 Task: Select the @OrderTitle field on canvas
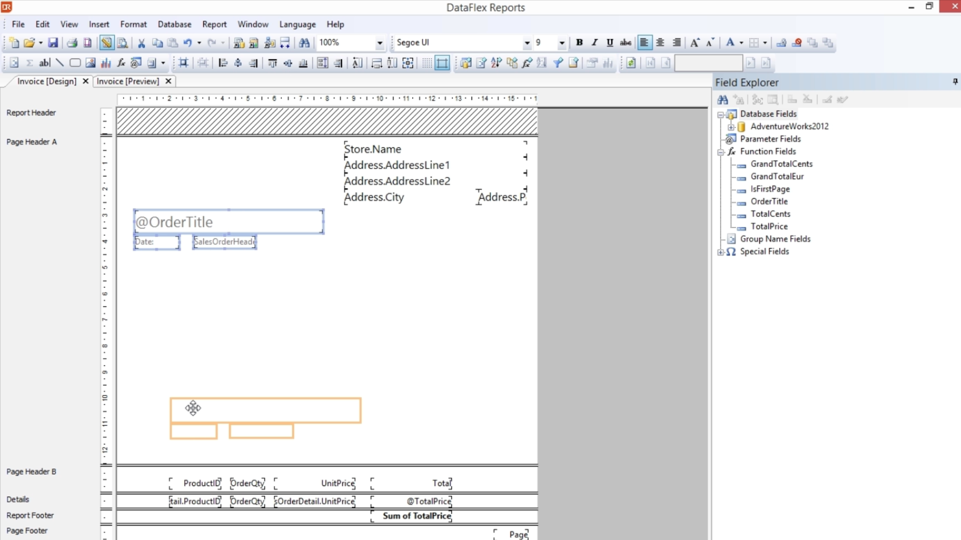click(x=229, y=222)
